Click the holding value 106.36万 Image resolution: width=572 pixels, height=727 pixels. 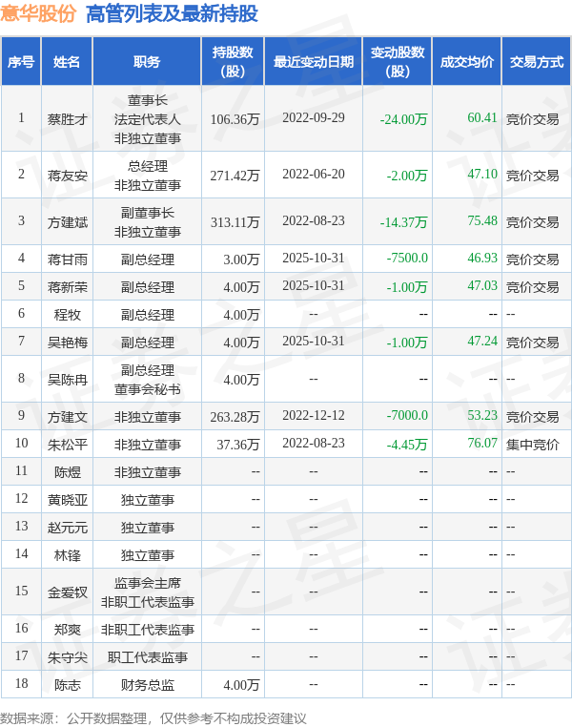point(235,119)
